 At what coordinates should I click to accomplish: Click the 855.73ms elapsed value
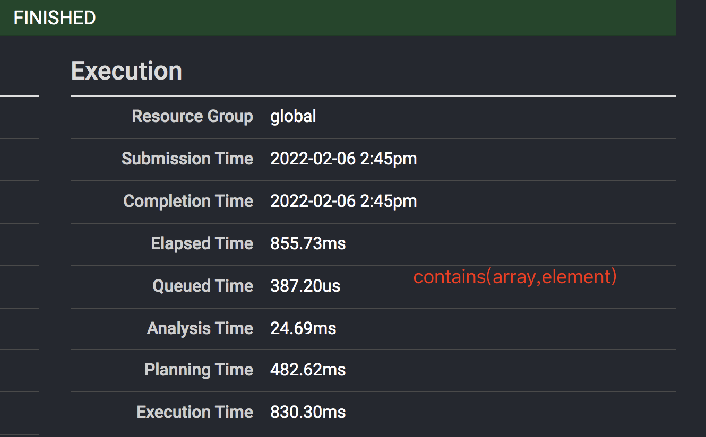pos(308,243)
